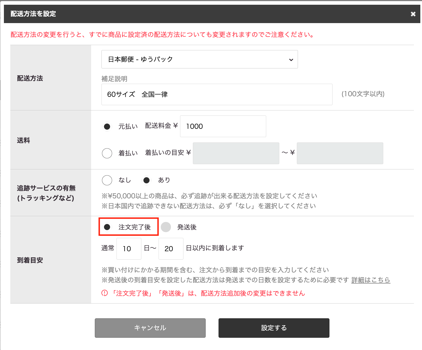Choose あり for tracking service
Viewport: 422px width, 350px height.
(146, 180)
